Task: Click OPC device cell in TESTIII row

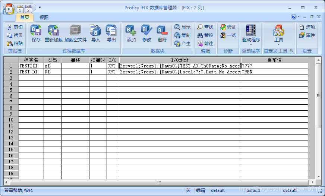Action: [x=113, y=66]
